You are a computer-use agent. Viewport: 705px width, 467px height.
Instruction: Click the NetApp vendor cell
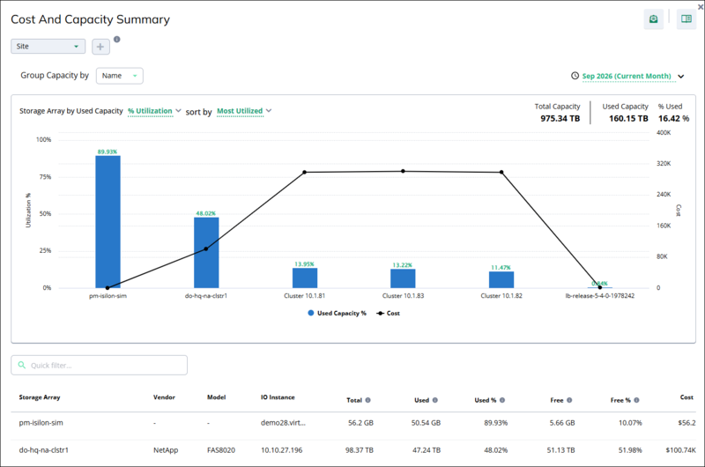pos(166,450)
